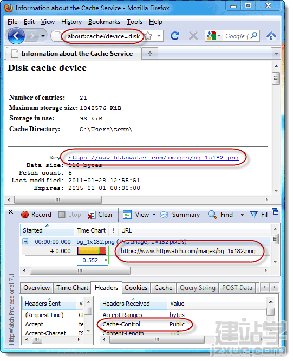Click the search magnifier icon
This screenshot has width=293, height=361.
pos(254,36)
